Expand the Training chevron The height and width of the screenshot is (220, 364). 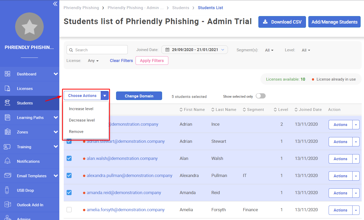(56, 147)
